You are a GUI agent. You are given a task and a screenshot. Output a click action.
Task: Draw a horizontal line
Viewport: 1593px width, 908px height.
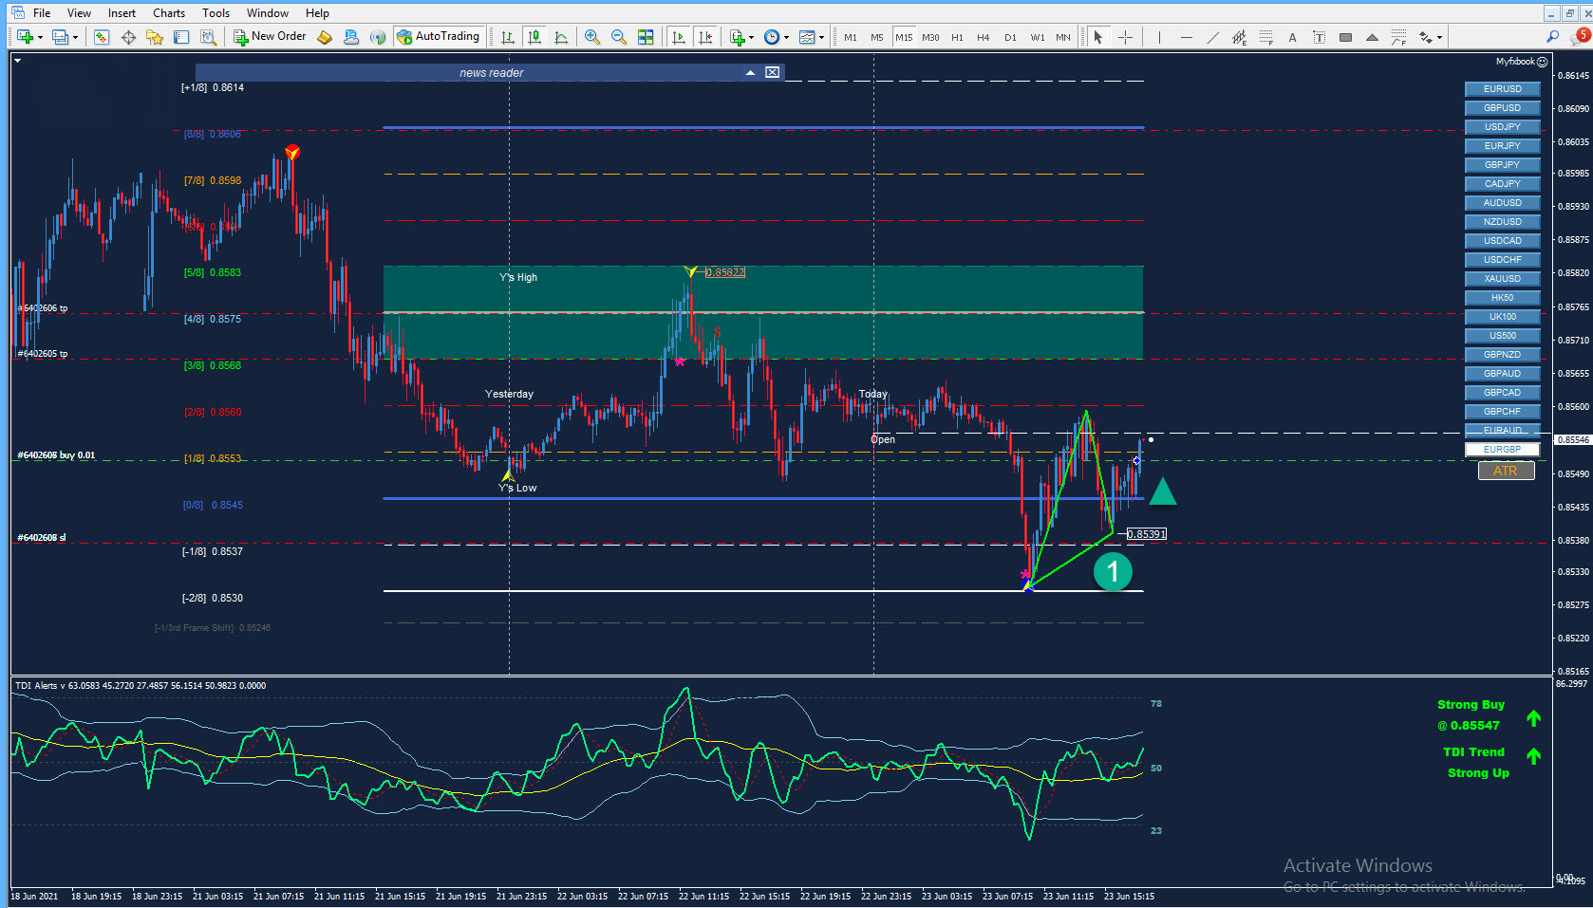[x=1186, y=37]
